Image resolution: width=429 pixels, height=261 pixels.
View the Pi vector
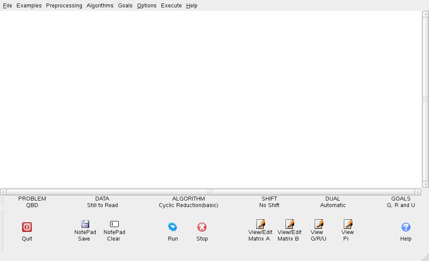tap(348, 224)
